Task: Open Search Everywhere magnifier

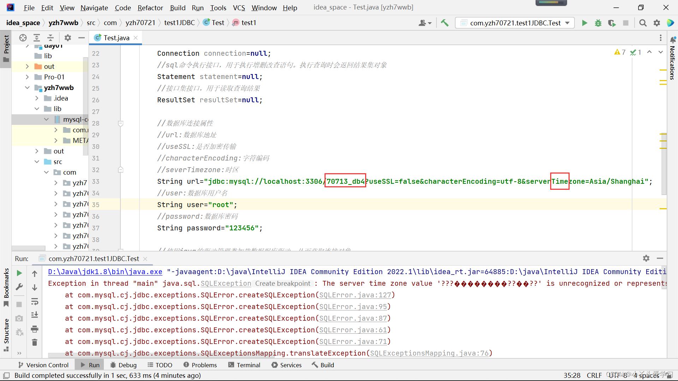Action: tap(643, 23)
